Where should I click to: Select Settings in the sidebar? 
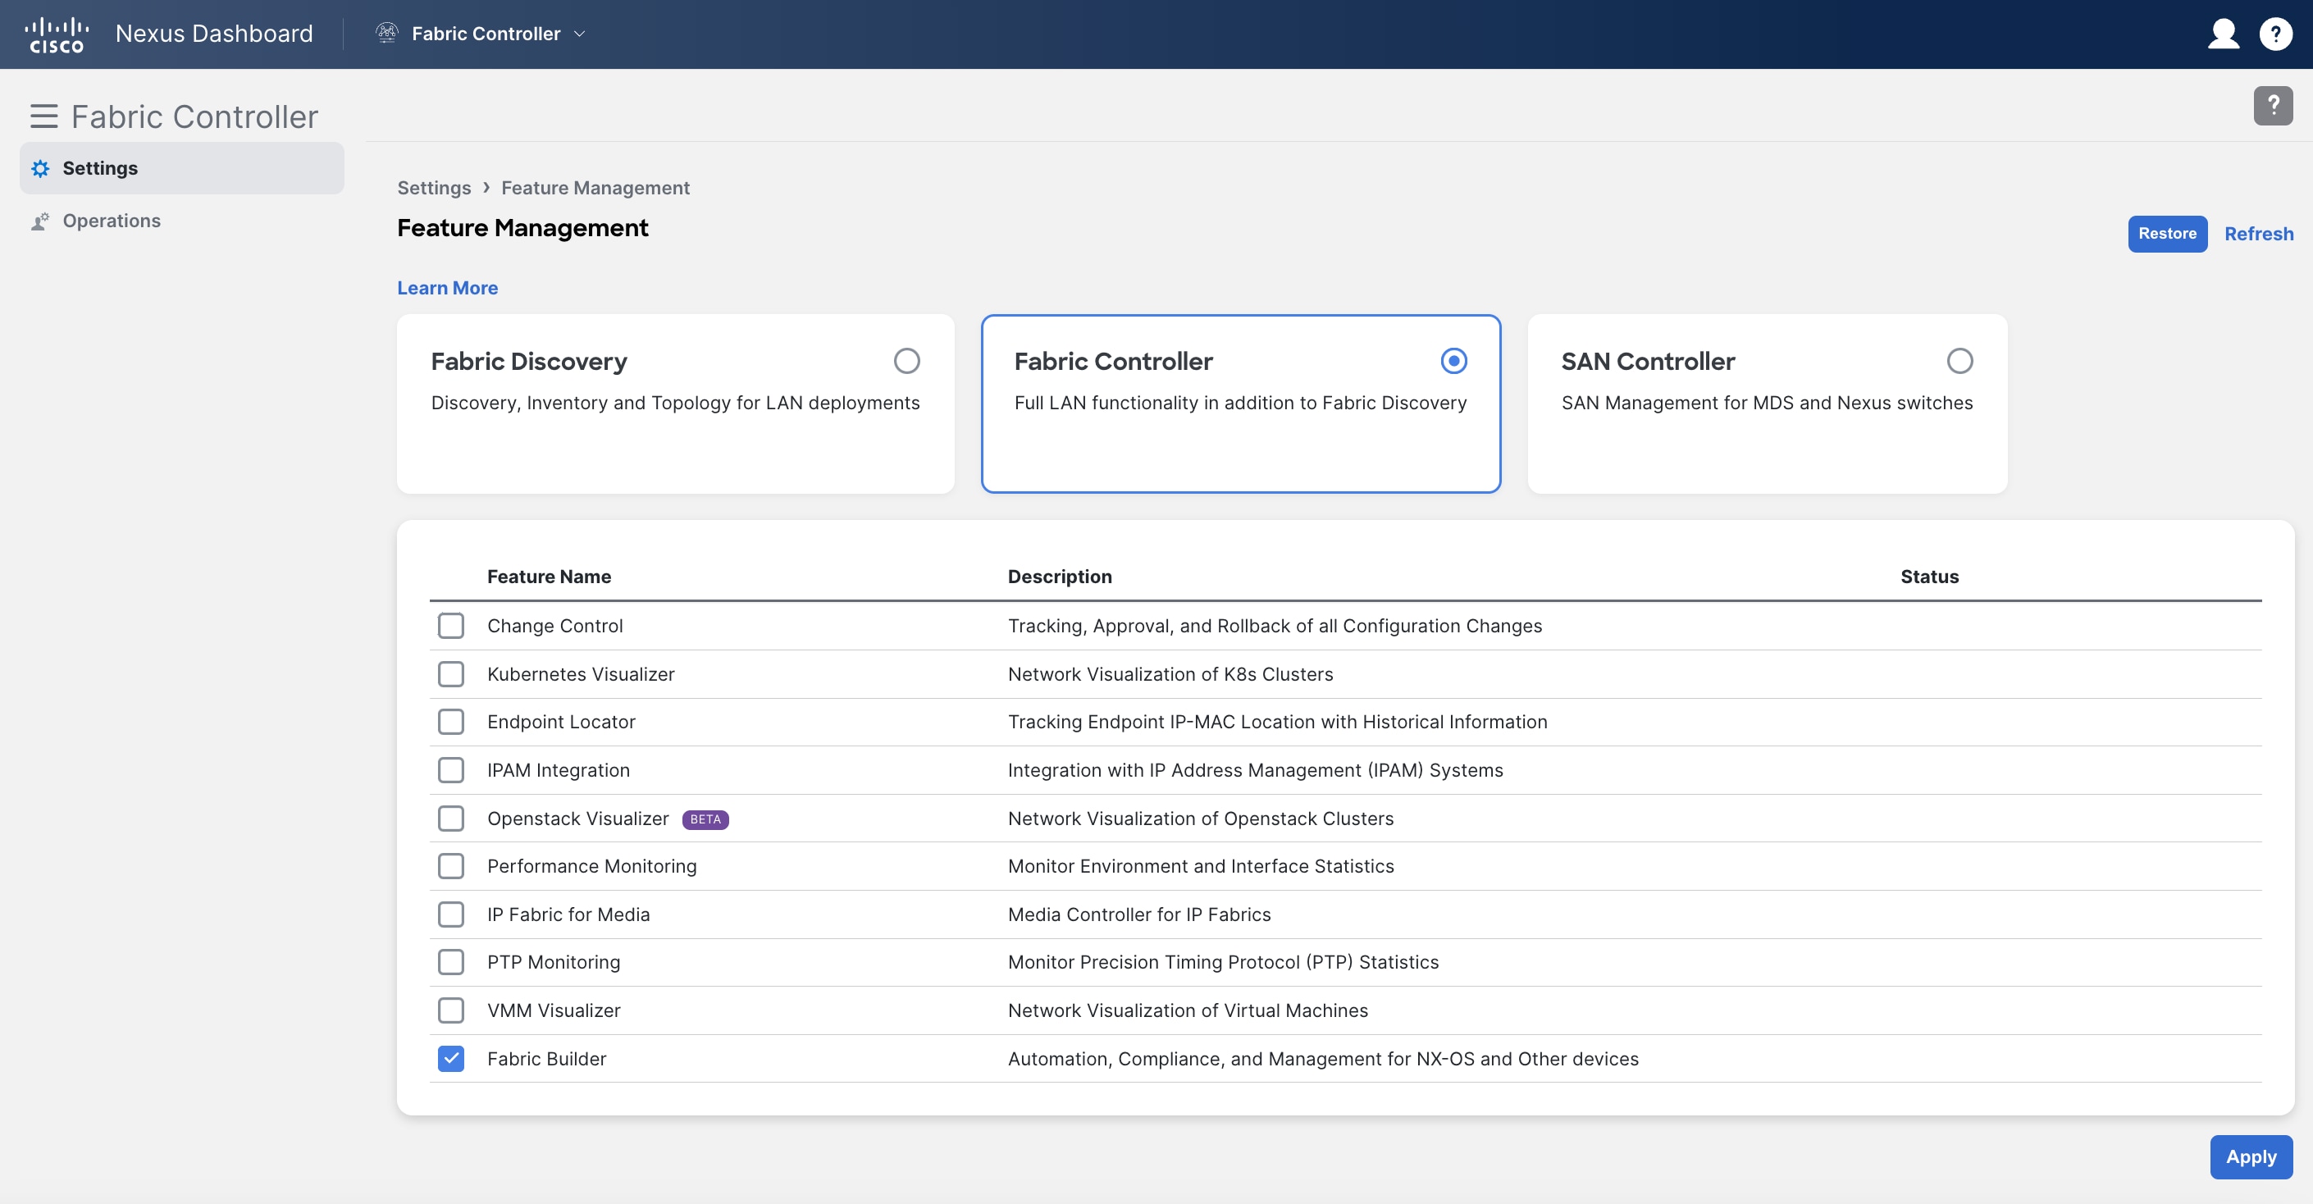182,168
